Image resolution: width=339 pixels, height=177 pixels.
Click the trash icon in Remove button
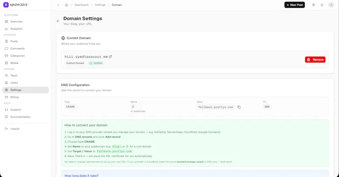coord(309,60)
